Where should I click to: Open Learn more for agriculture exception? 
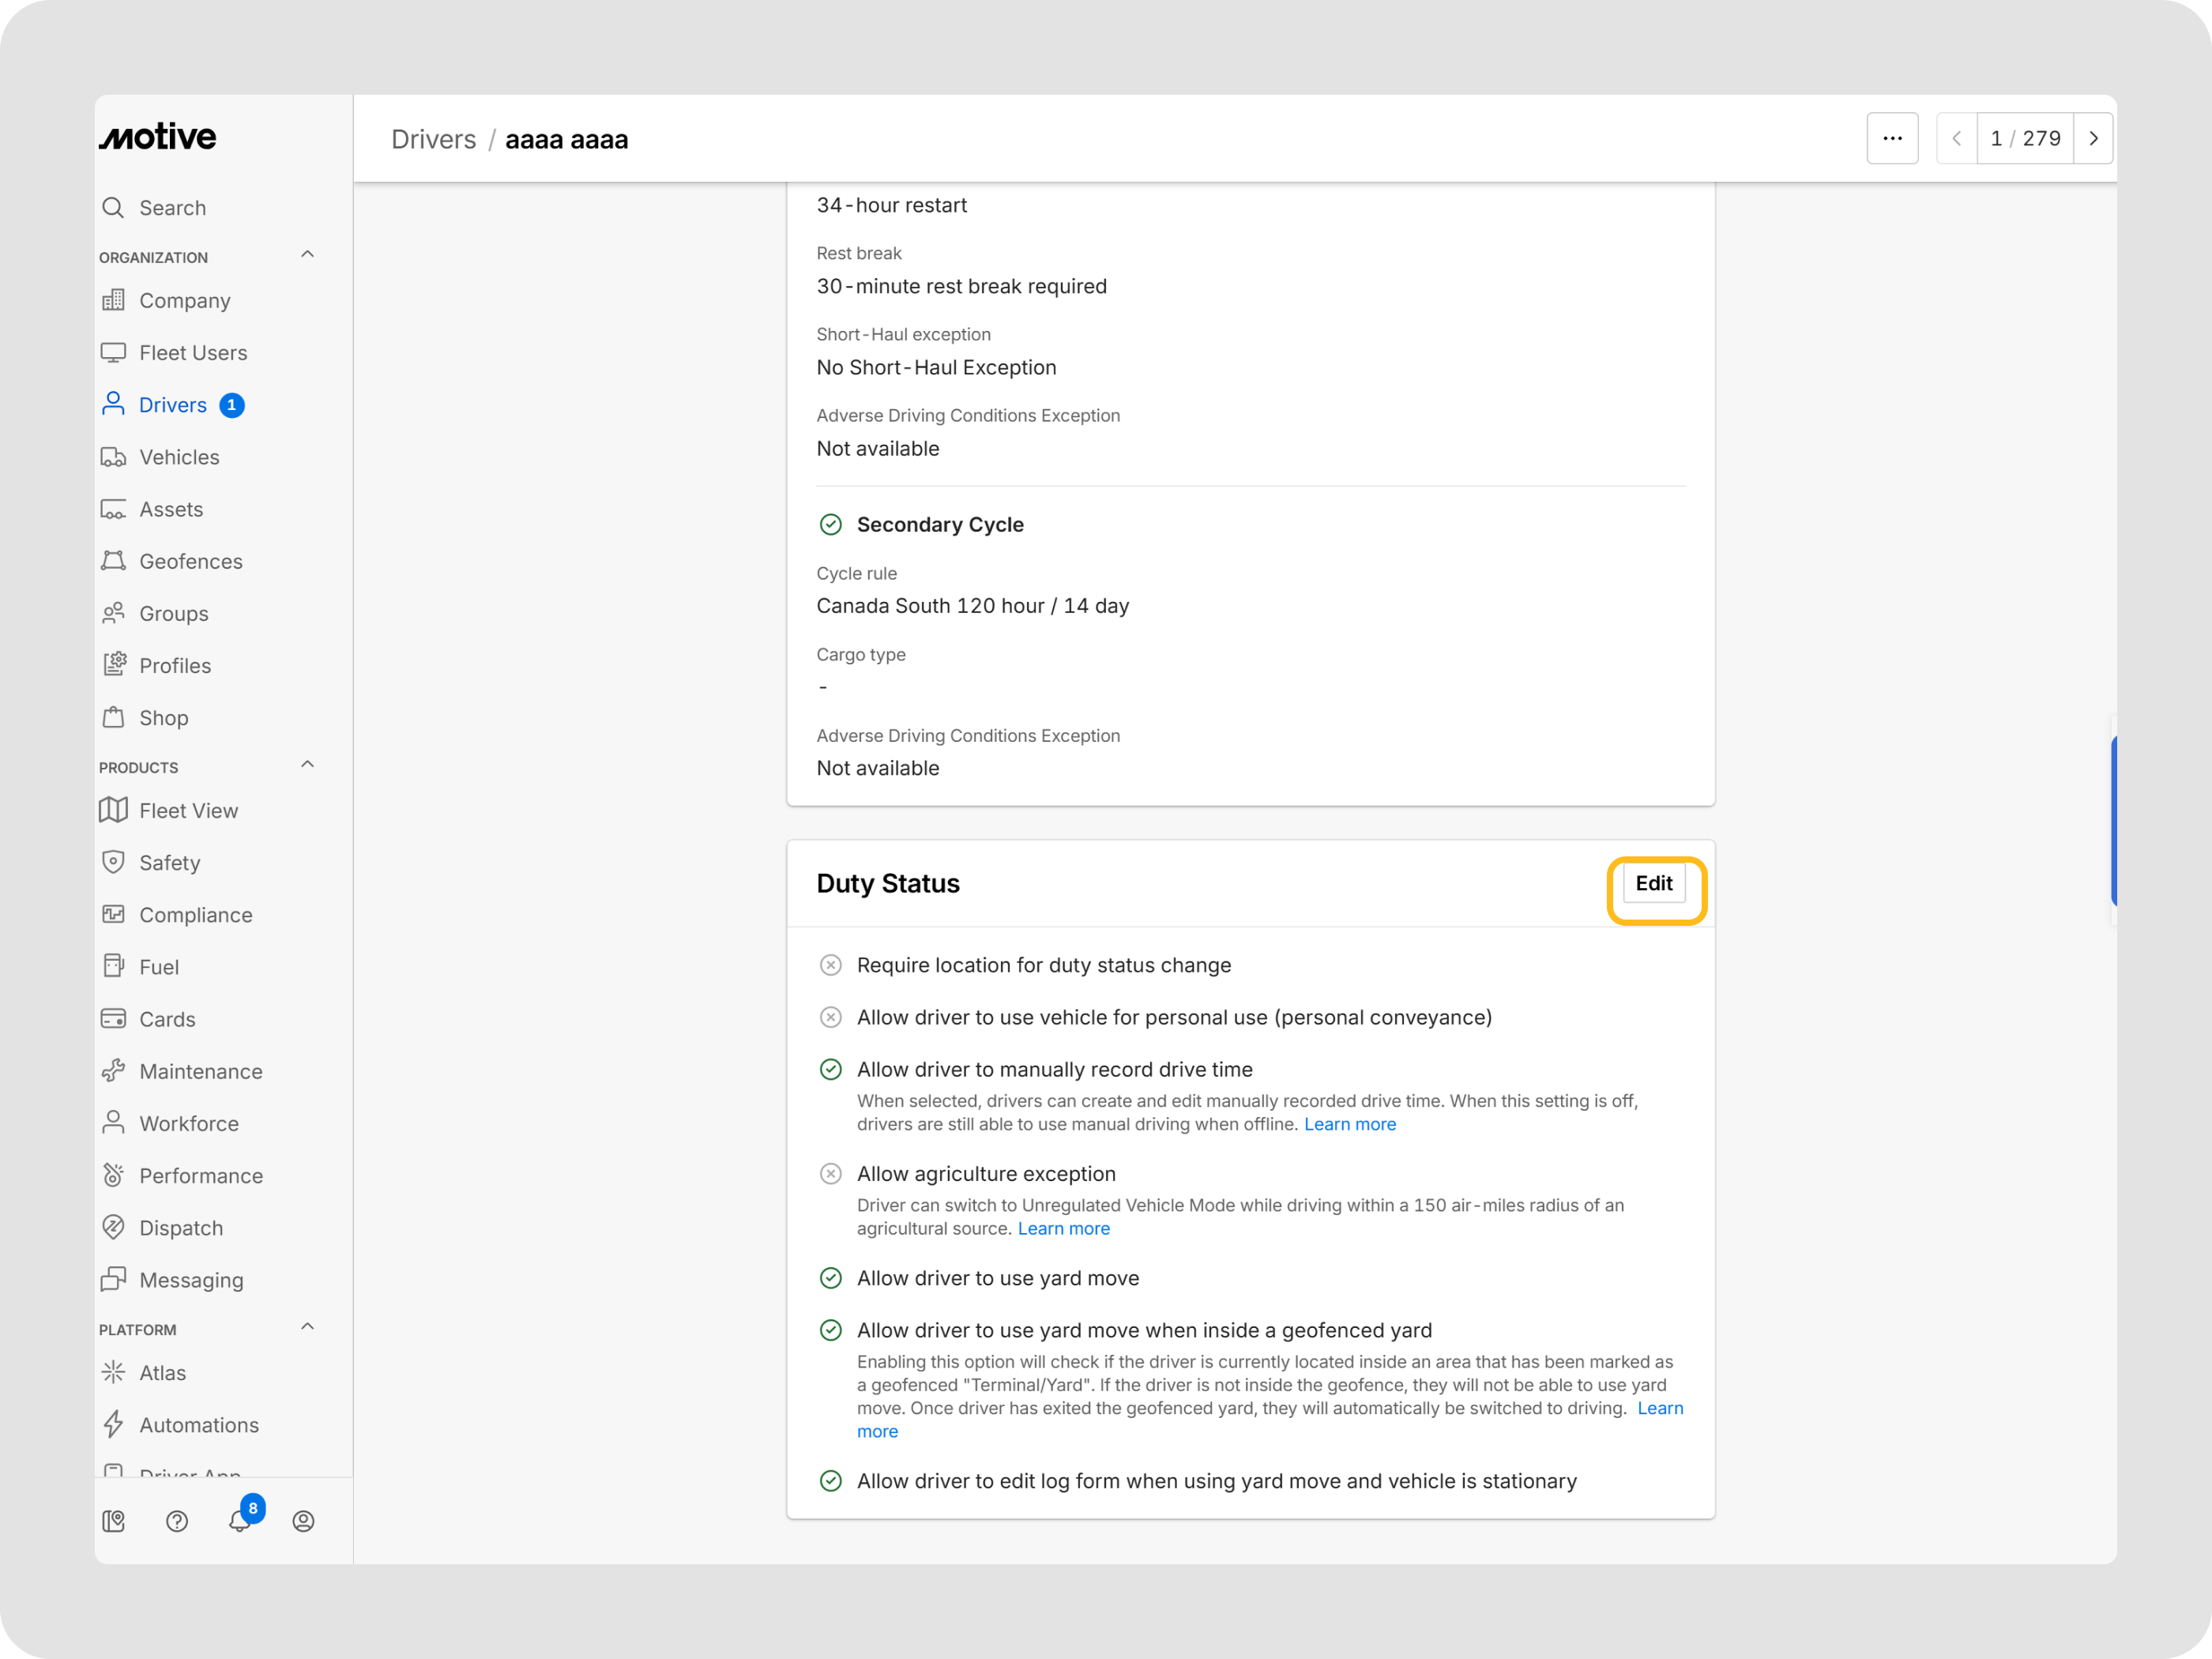click(1064, 1228)
